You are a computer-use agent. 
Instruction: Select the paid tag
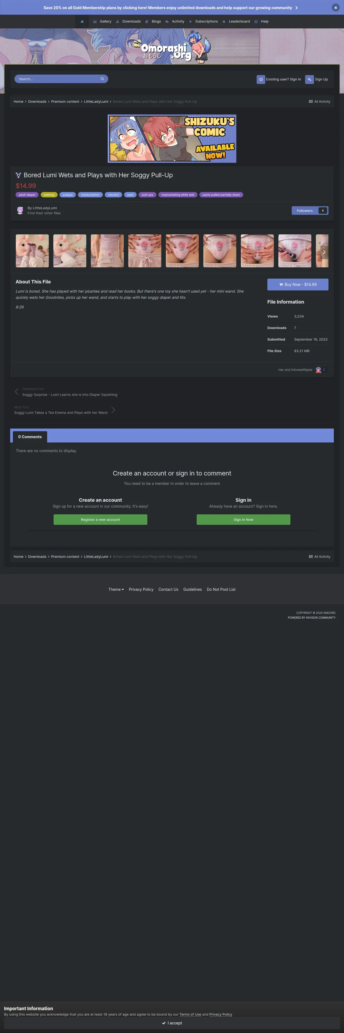click(x=130, y=195)
